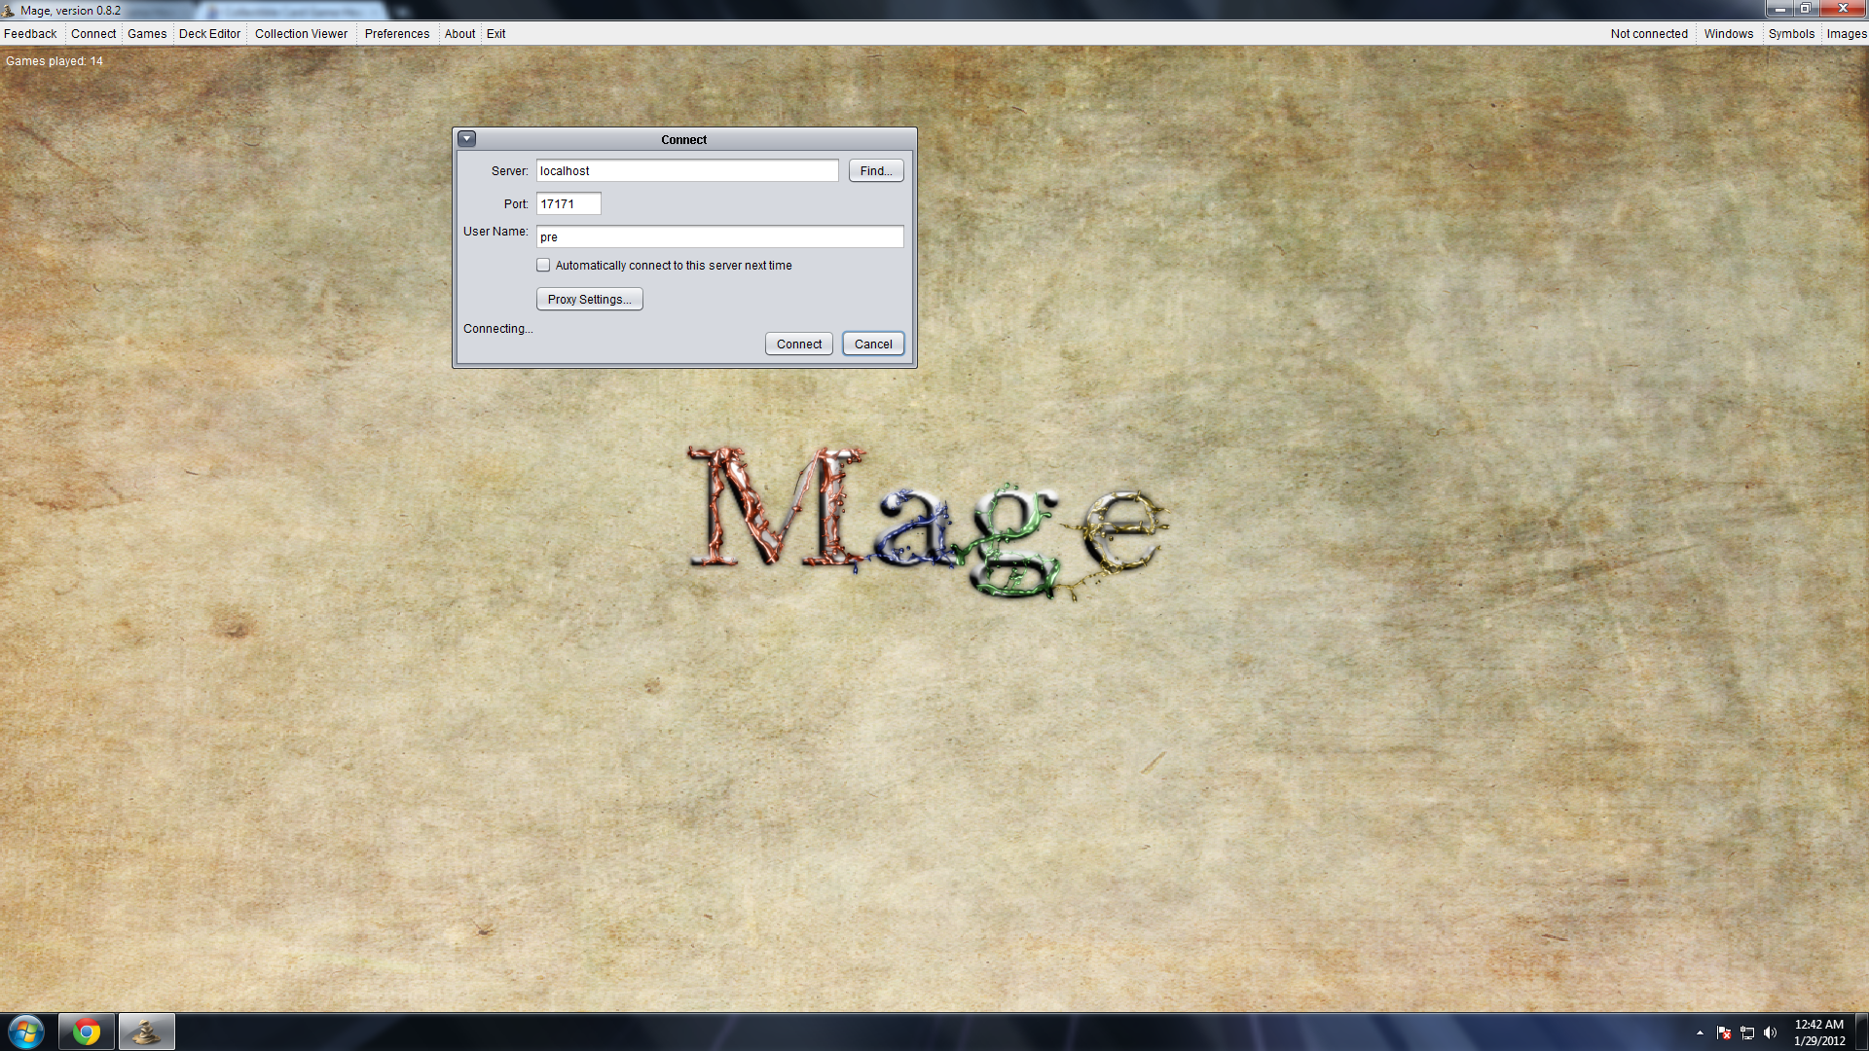Open the Games menu item
The image size is (1869, 1051).
(x=147, y=33)
